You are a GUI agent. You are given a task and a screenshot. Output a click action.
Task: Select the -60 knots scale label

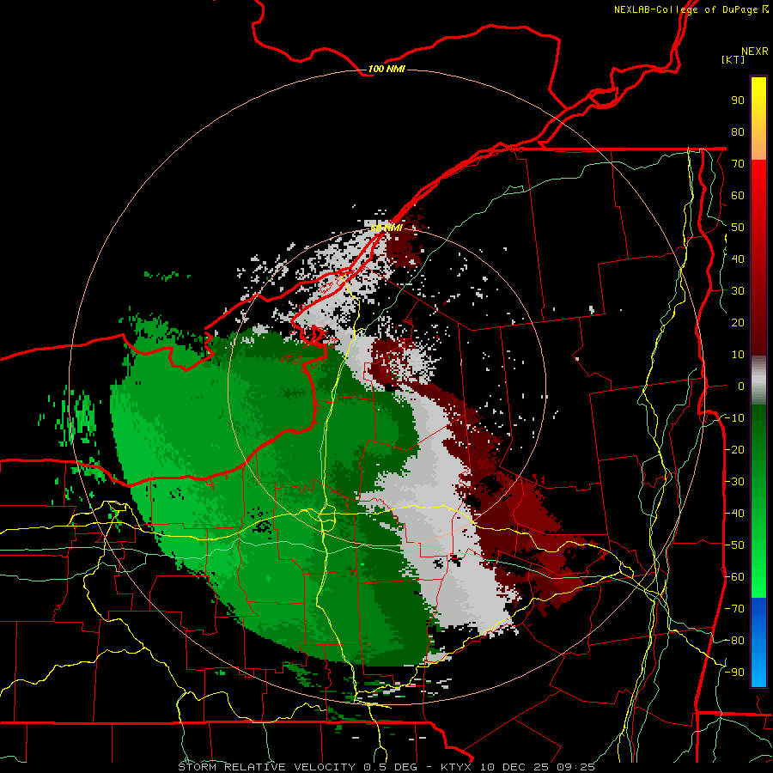pyautogui.click(x=734, y=577)
